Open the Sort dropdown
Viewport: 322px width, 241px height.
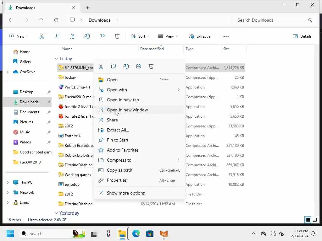tap(140, 36)
